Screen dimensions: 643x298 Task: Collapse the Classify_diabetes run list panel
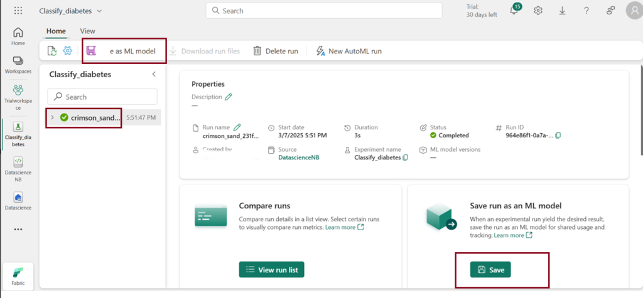pyautogui.click(x=154, y=74)
